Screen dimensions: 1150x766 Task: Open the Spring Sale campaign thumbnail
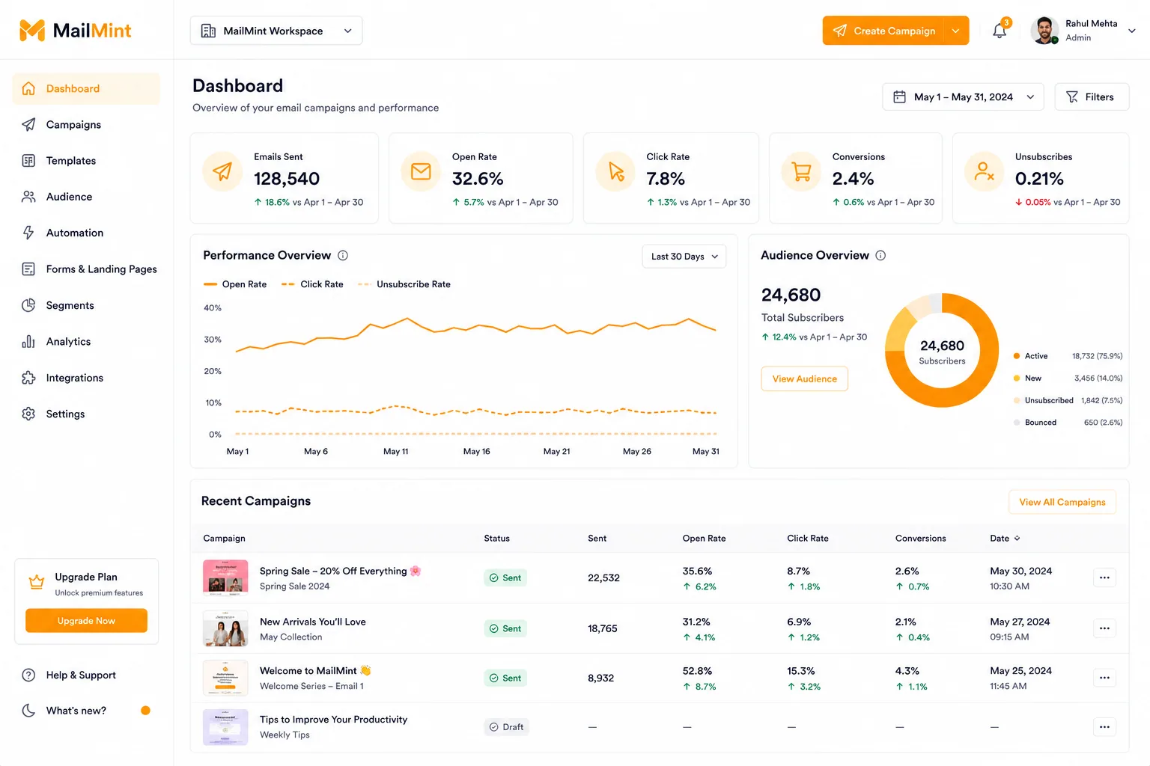(225, 577)
